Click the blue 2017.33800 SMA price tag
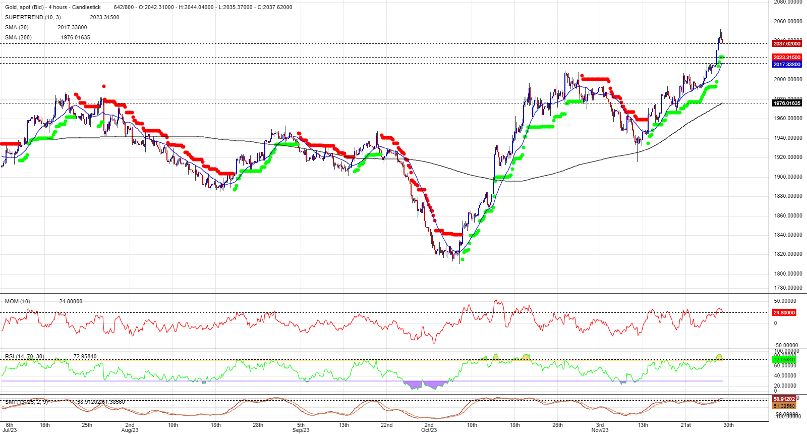Image resolution: width=807 pixels, height=434 pixels. [x=787, y=64]
